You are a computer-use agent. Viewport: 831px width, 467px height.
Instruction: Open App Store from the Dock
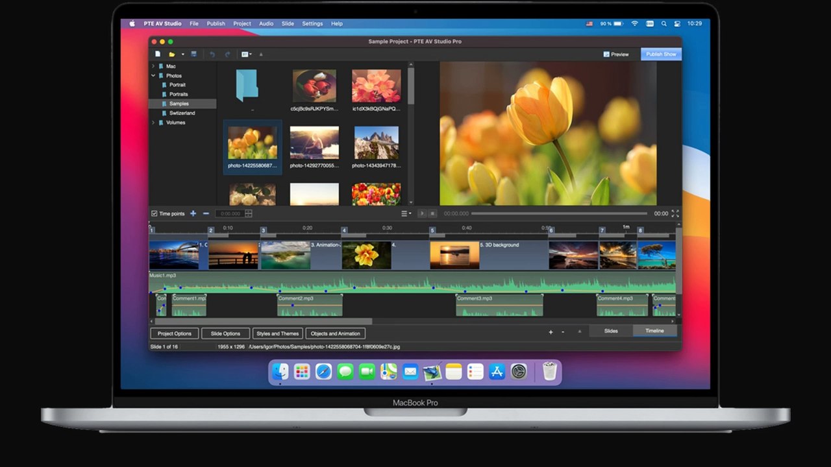497,372
